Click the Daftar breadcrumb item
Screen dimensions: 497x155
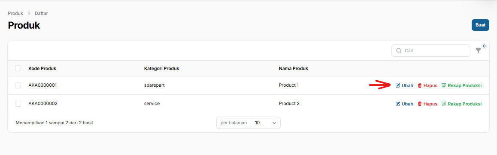click(41, 14)
